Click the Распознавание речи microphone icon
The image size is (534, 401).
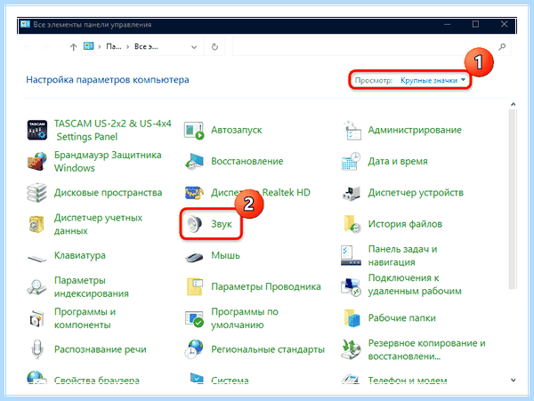37,349
